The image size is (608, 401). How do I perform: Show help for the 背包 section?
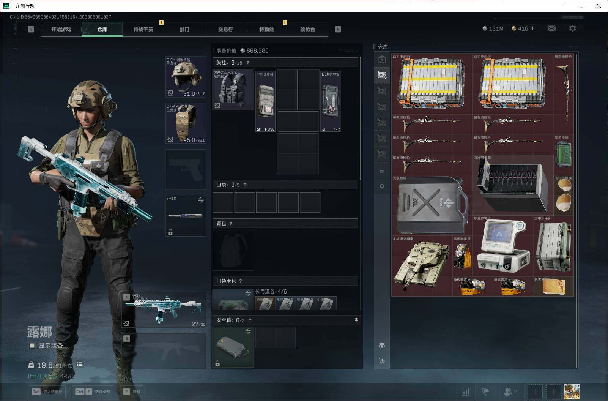coord(231,223)
